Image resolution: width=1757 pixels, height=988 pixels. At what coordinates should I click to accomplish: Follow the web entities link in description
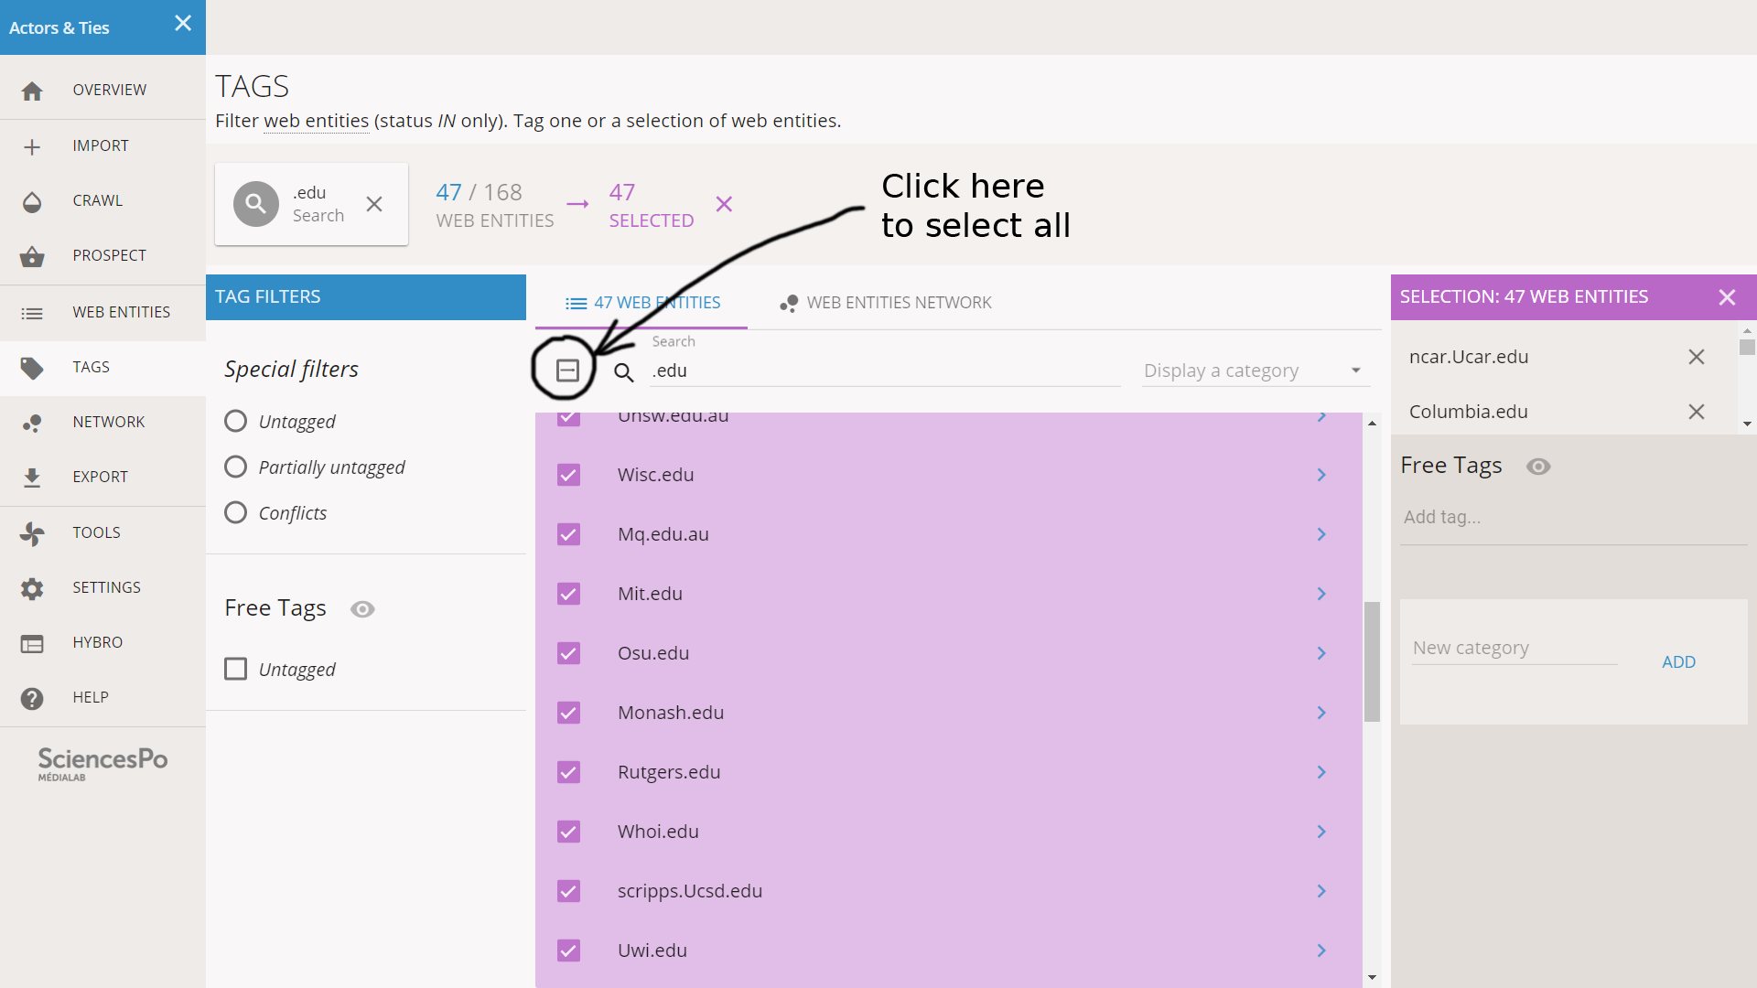[316, 121]
